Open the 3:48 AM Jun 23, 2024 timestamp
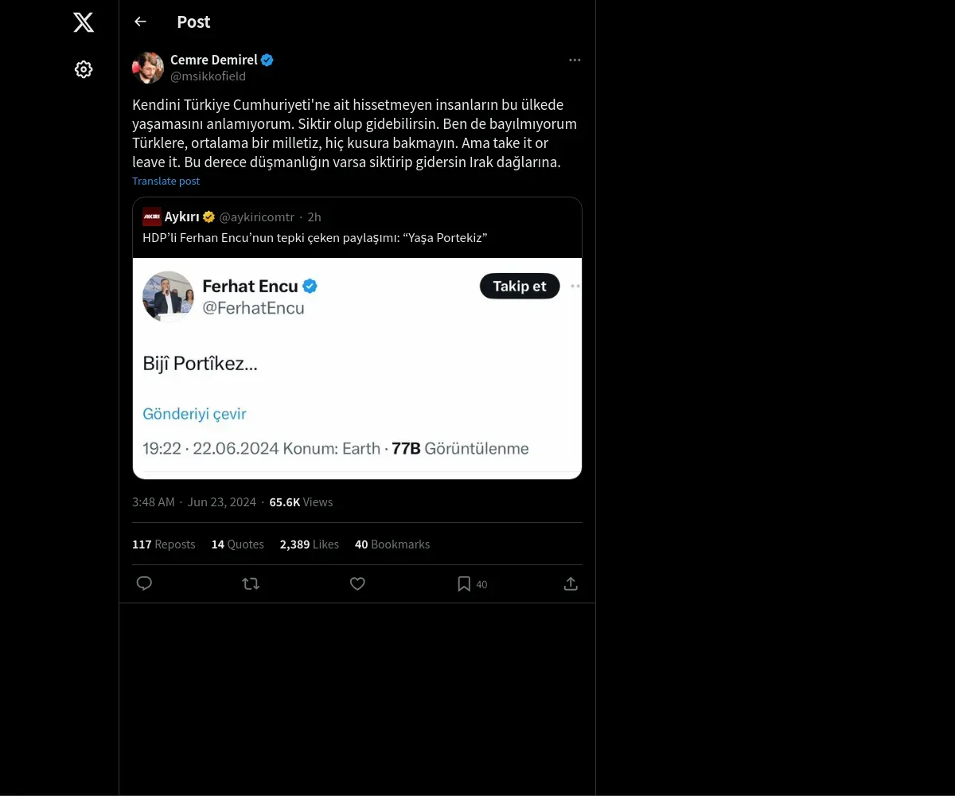Screen dimensions: 955x796 [x=194, y=502]
